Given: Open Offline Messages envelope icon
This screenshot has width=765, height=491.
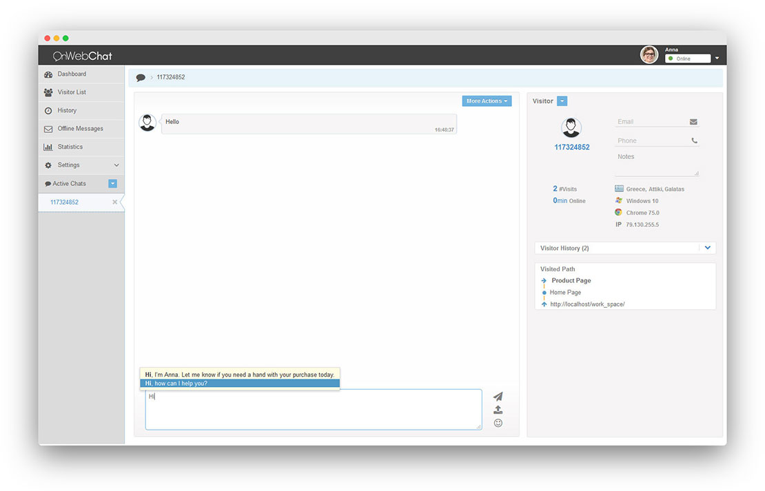Looking at the screenshot, I should tap(48, 129).
